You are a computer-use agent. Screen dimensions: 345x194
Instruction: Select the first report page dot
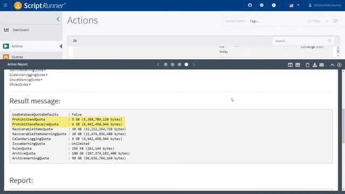click(165, 65)
